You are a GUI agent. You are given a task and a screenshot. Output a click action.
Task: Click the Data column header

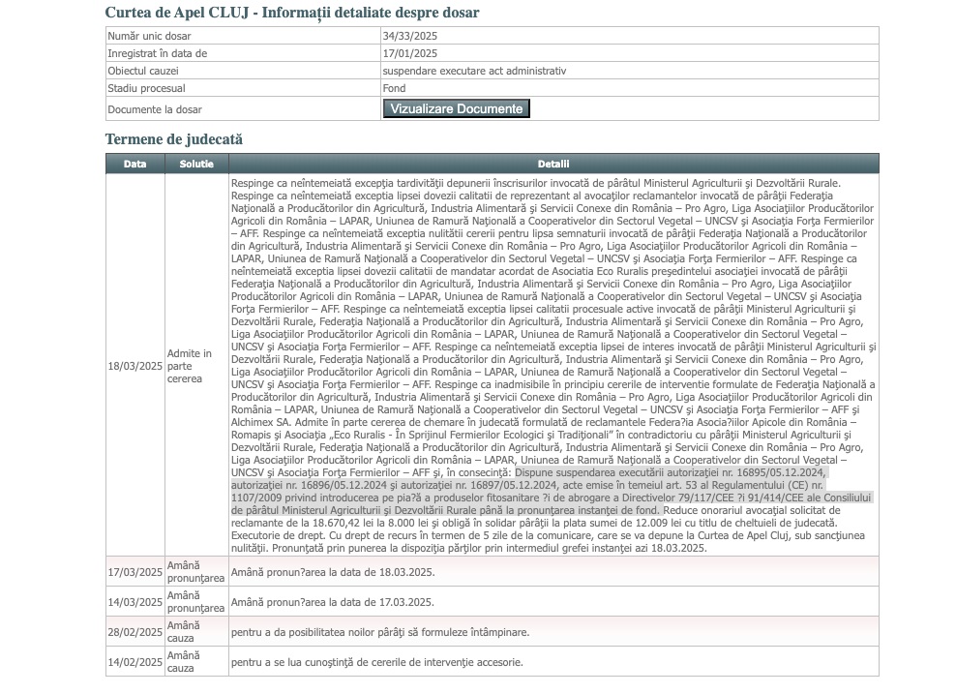click(x=135, y=164)
